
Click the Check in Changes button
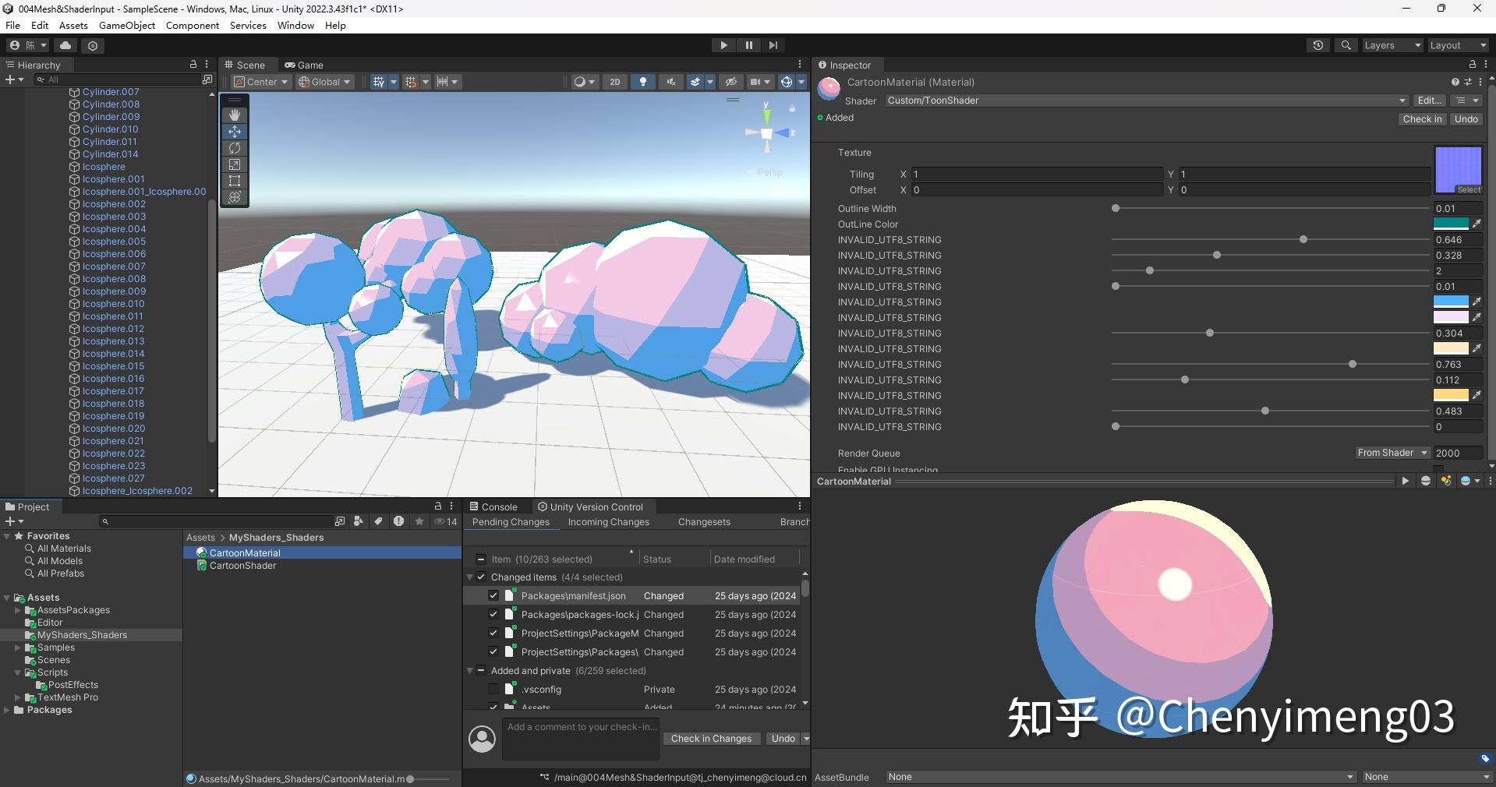point(710,738)
